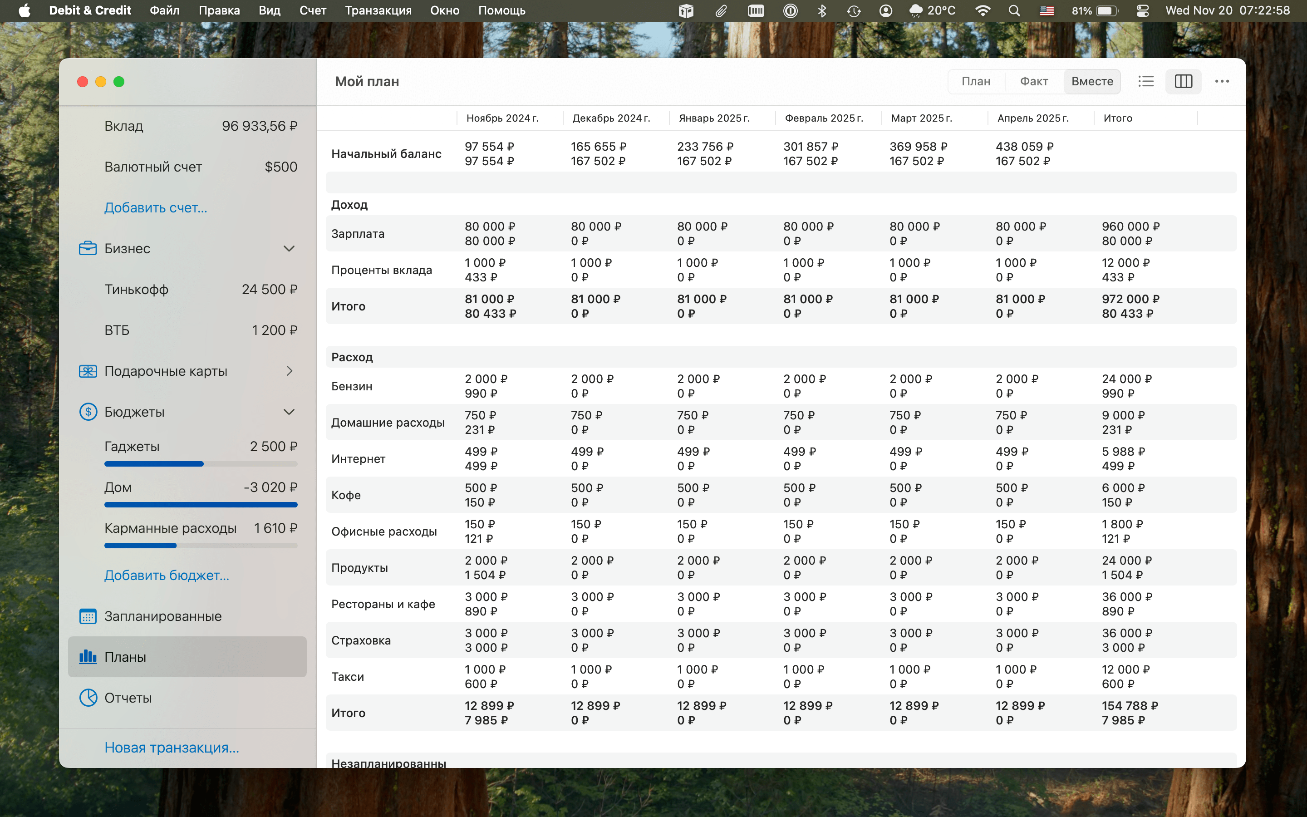Image resolution: width=1307 pixels, height=817 pixels.
Task: Select the Вместе view segment
Action: click(x=1092, y=81)
